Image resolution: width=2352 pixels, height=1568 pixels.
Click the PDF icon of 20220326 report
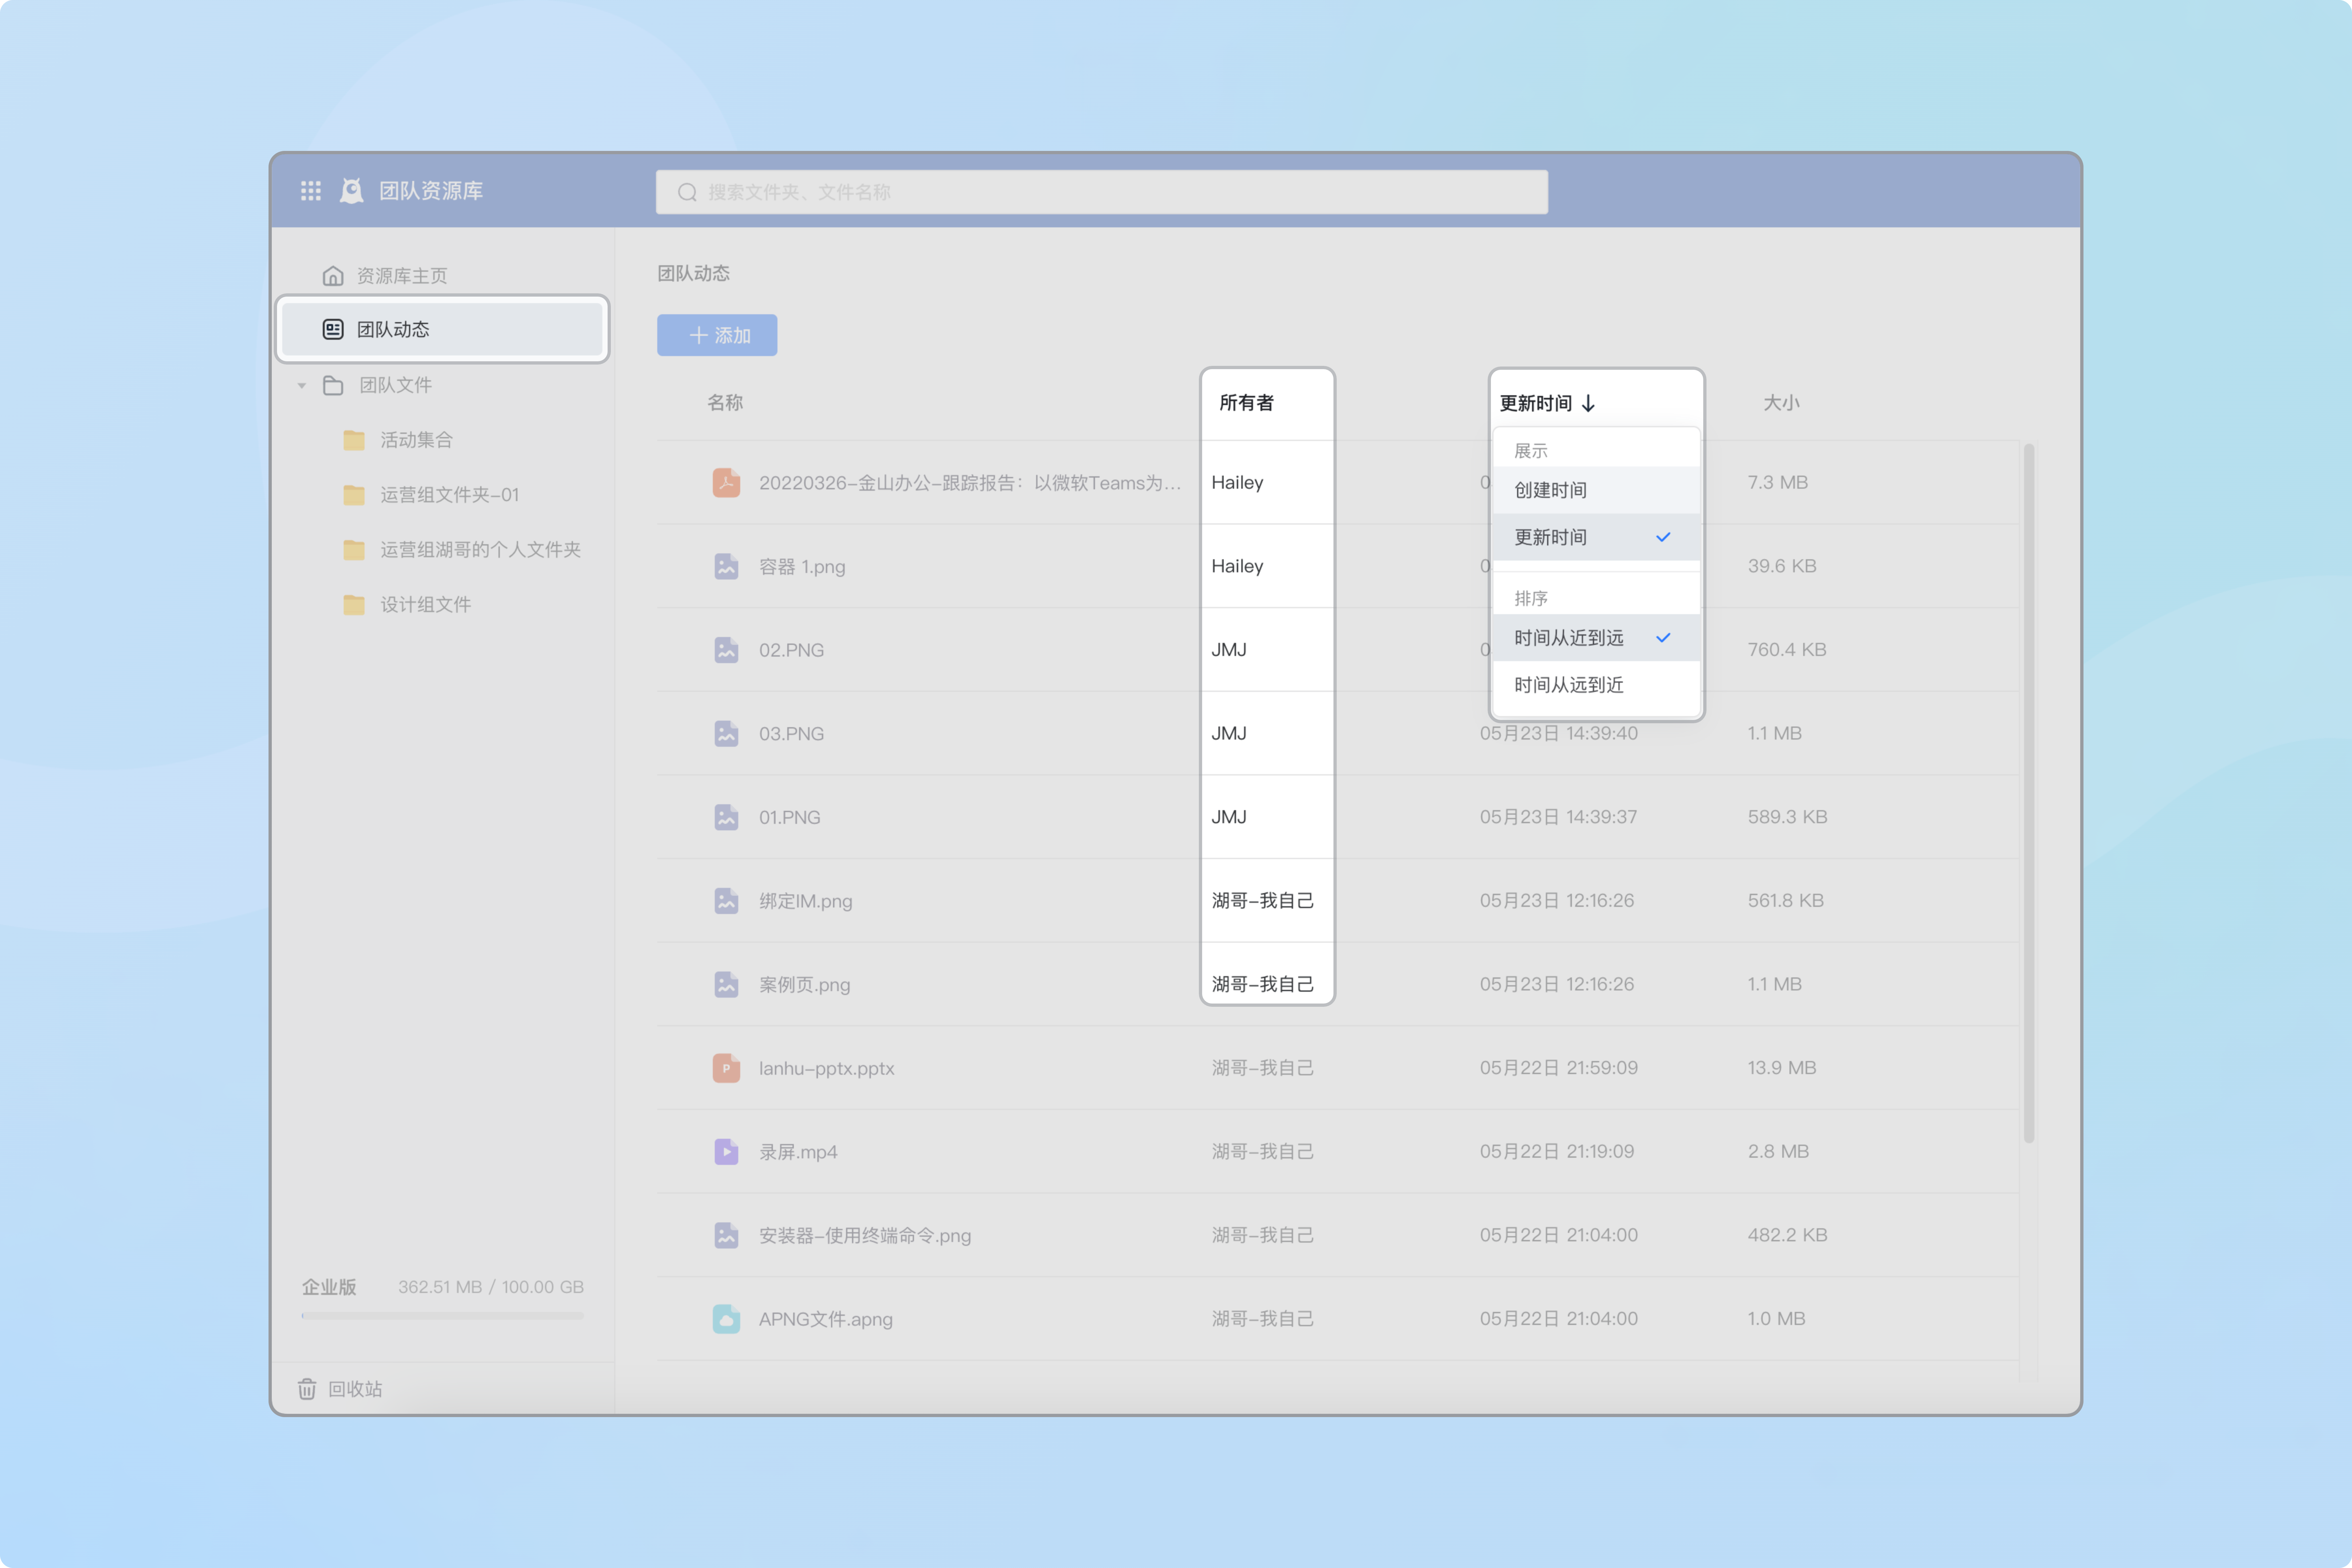pyautogui.click(x=726, y=483)
